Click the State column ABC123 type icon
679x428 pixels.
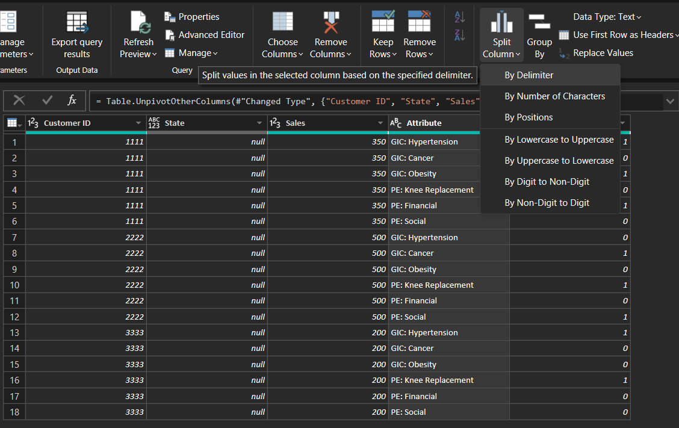153,123
